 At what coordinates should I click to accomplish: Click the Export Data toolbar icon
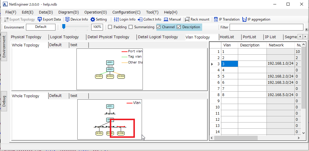point(40,19)
